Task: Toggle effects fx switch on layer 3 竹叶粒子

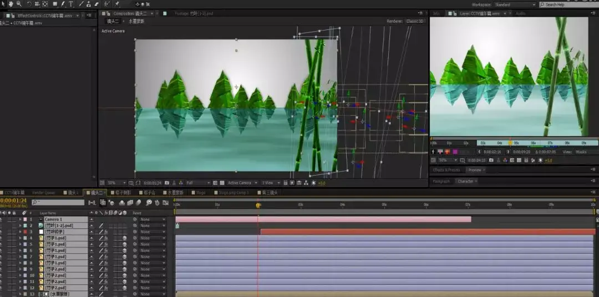Action: [x=106, y=231]
